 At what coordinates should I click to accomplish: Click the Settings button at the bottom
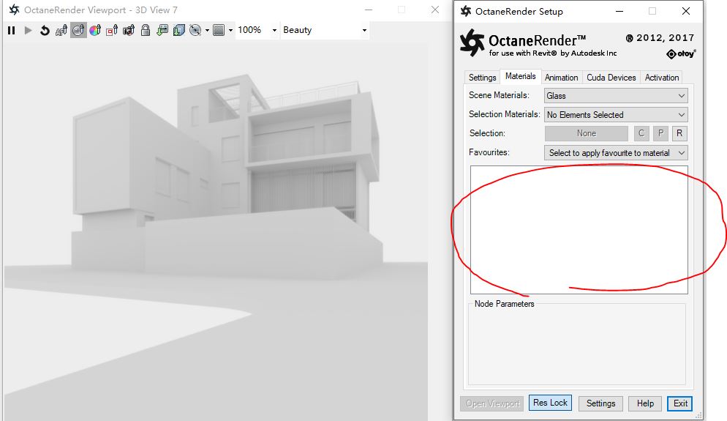click(601, 403)
